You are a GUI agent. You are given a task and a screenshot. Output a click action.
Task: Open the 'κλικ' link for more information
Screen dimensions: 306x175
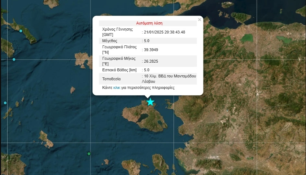click(117, 87)
